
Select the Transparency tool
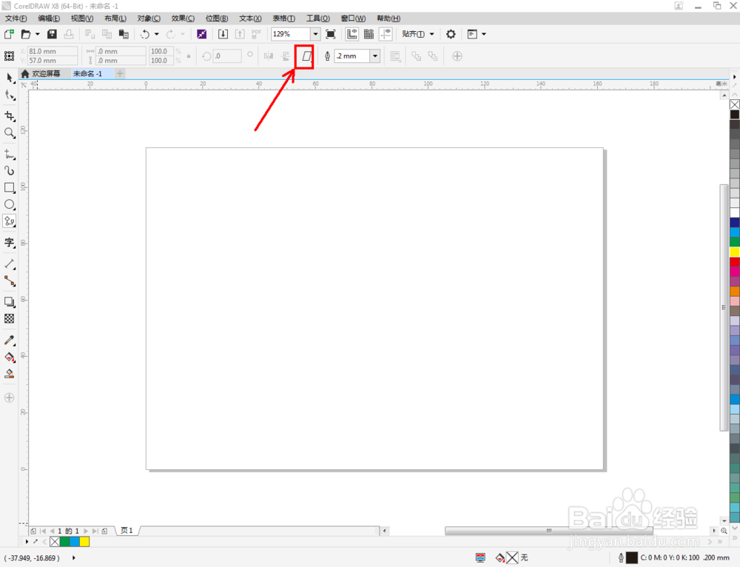point(10,319)
